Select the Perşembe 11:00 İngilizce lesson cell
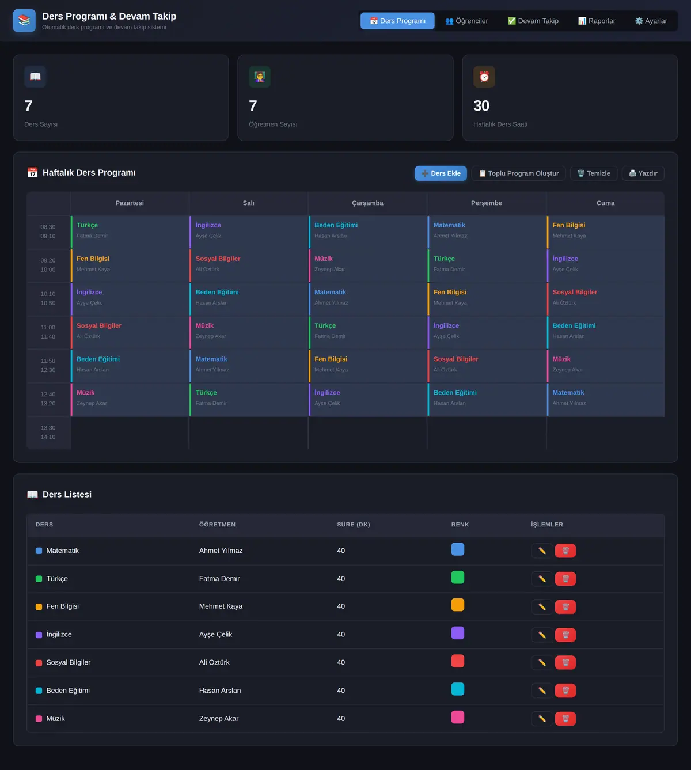The width and height of the screenshot is (691, 770). (487, 332)
